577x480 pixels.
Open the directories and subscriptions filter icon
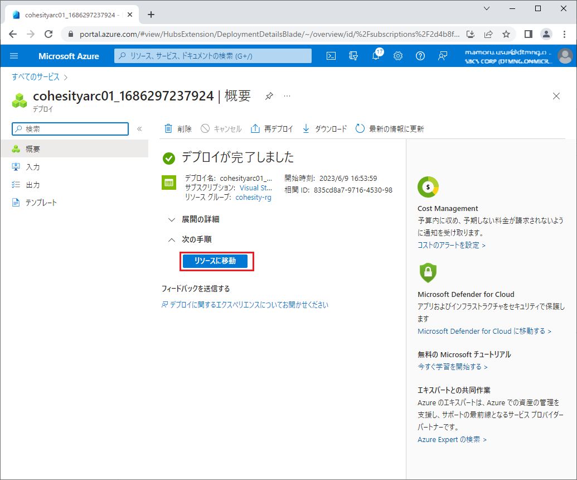coord(353,56)
